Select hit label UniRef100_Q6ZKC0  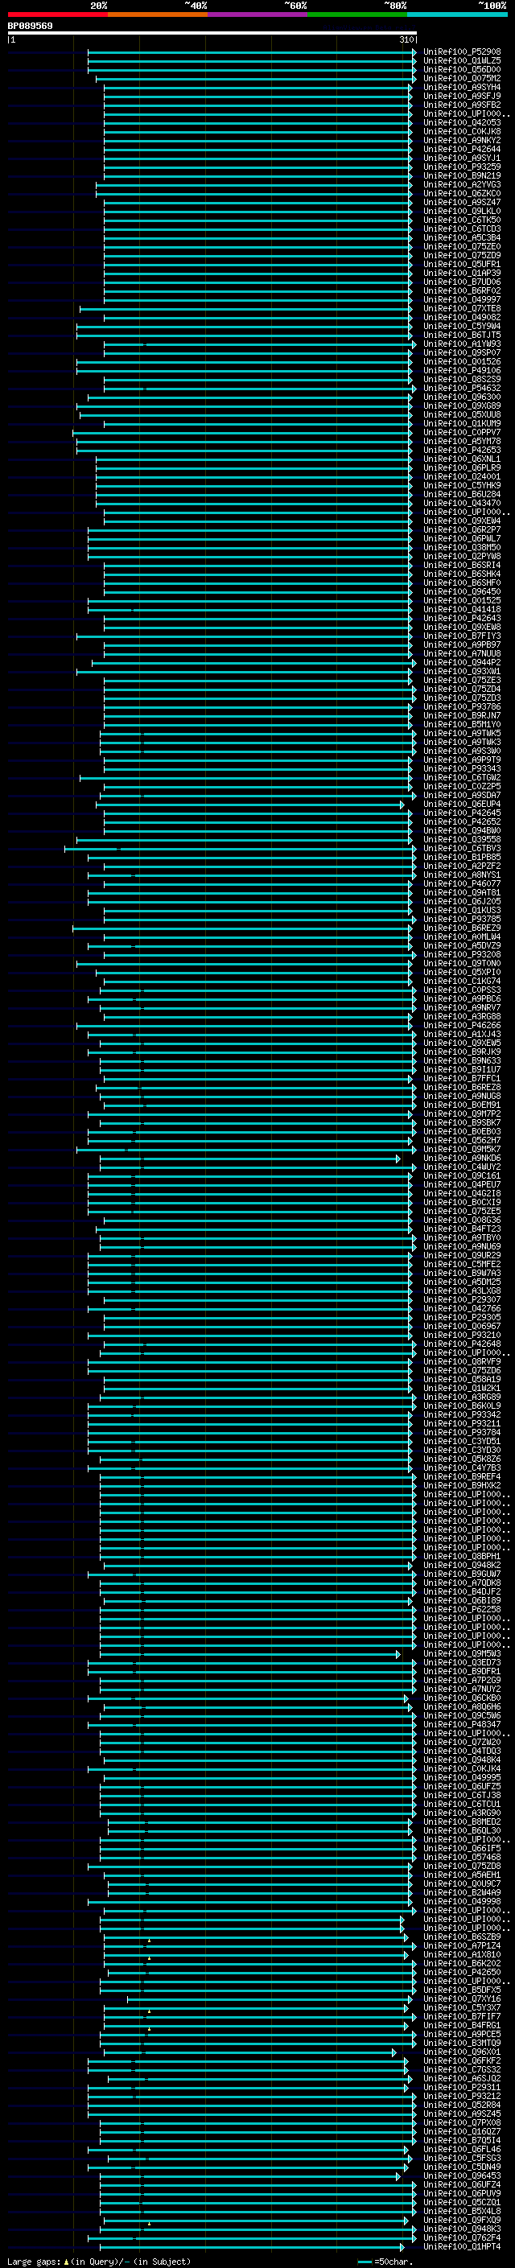click(462, 194)
